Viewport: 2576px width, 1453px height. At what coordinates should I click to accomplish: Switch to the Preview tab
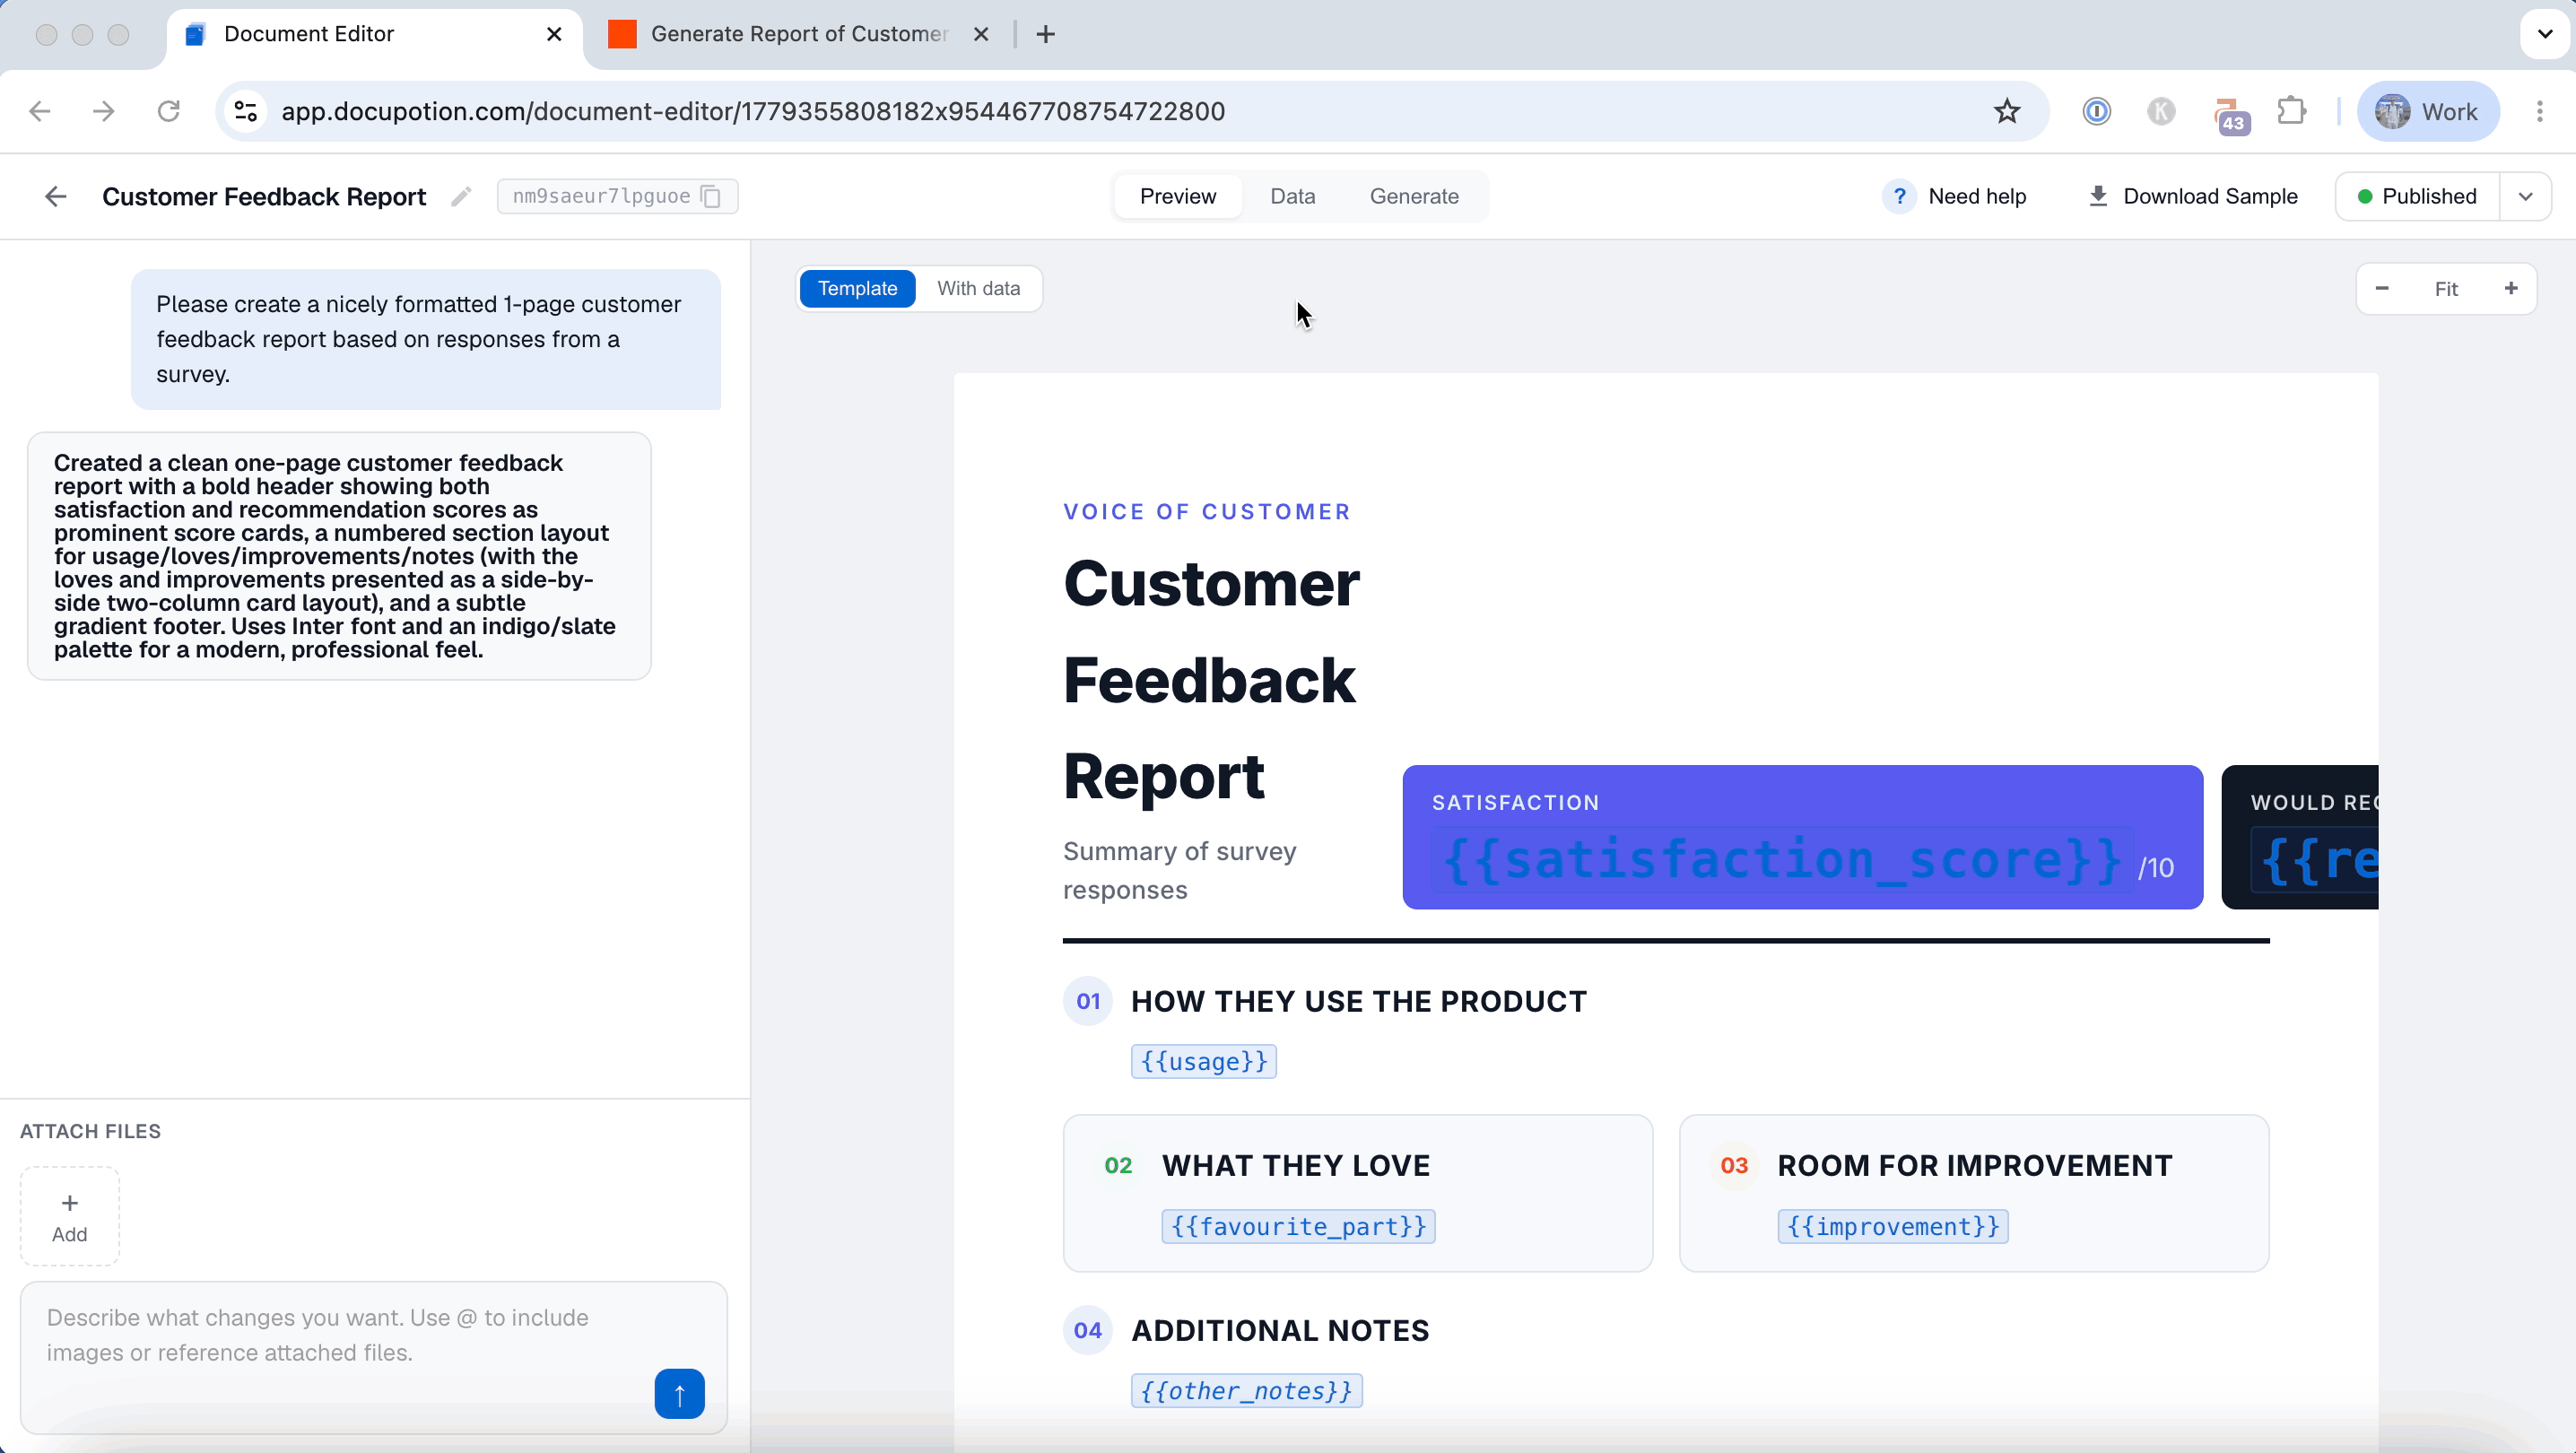(1178, 196)
